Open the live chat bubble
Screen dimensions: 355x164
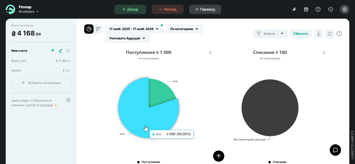335,150
